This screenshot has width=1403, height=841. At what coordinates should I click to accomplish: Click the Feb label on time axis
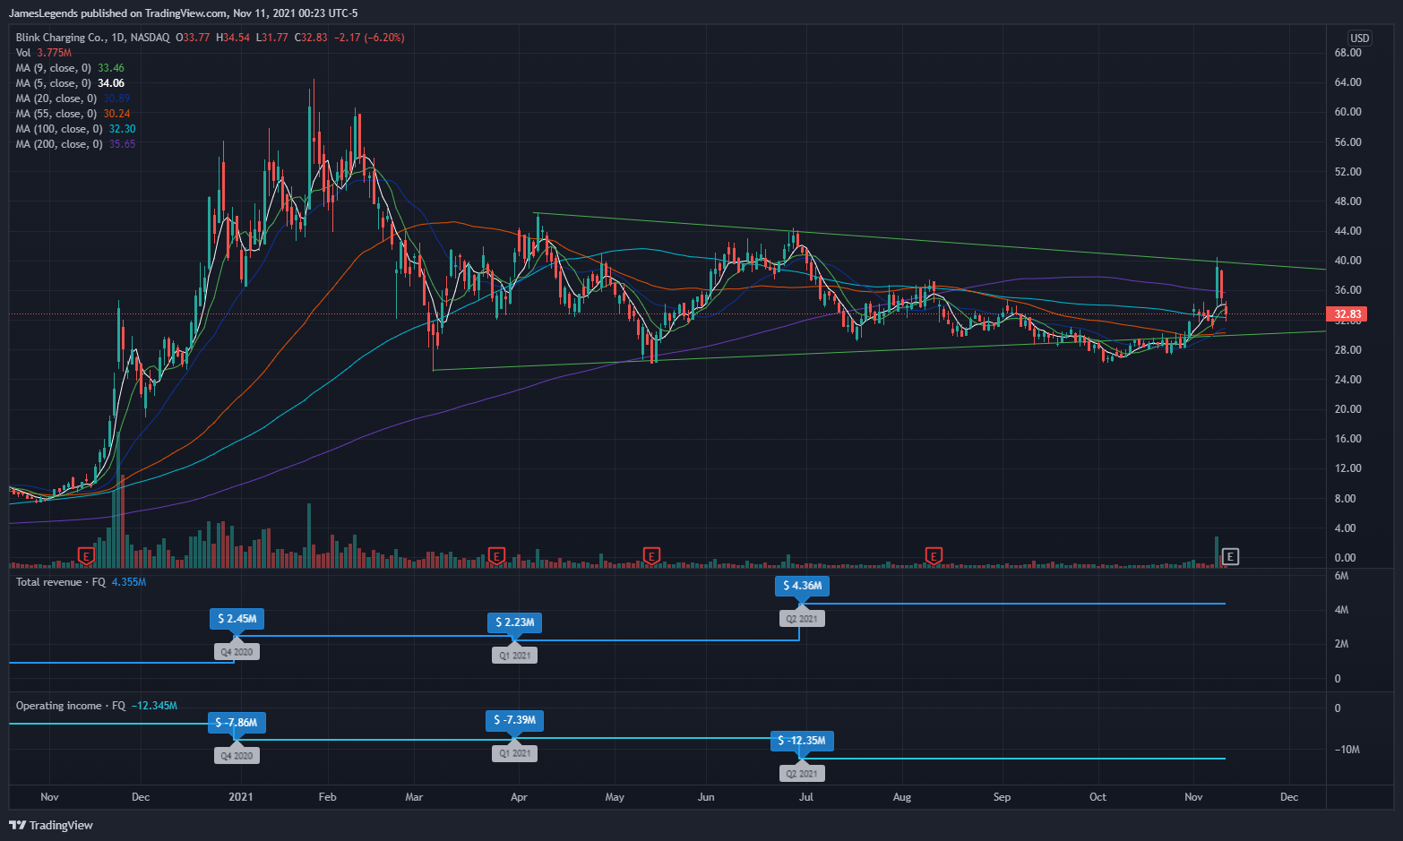[328, 797]
